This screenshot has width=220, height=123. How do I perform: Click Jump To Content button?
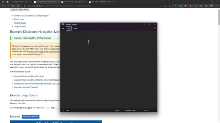point(20,10)
